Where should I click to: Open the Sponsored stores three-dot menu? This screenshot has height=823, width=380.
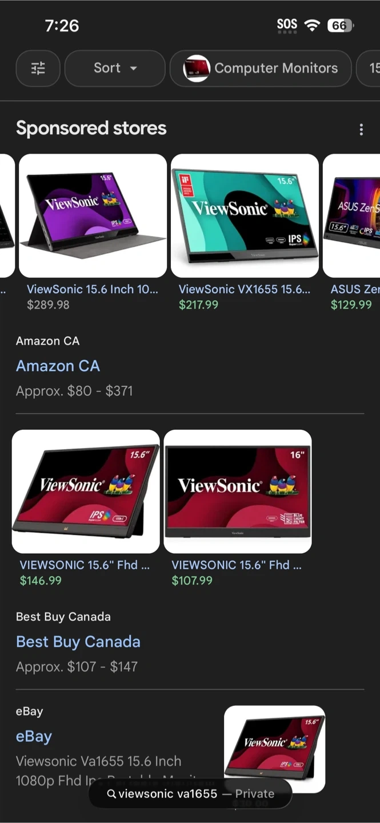[x=361, y=130]
